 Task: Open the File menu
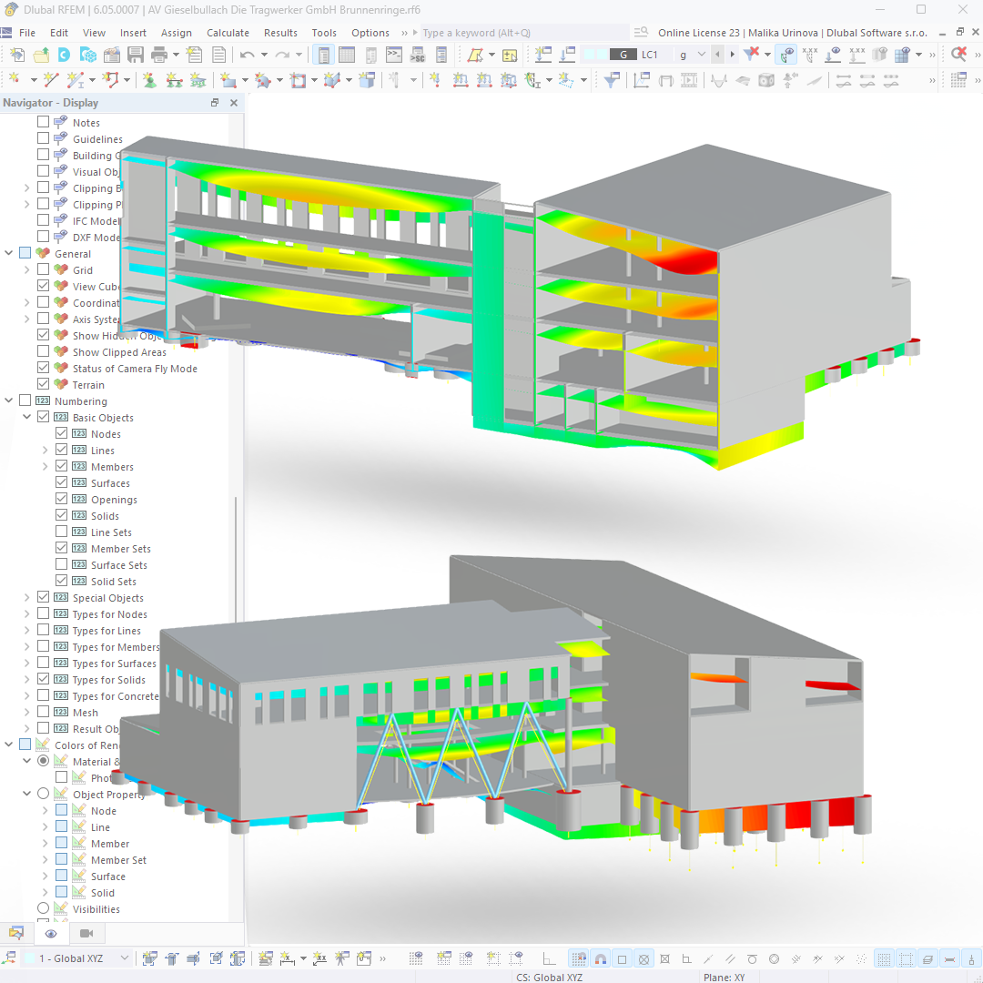(x=27, y=33)
